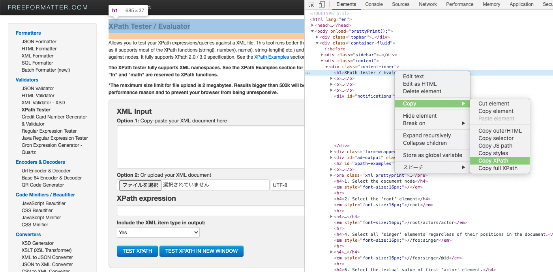Open the Memory tab
553x272 pixels.
point(491,4)
